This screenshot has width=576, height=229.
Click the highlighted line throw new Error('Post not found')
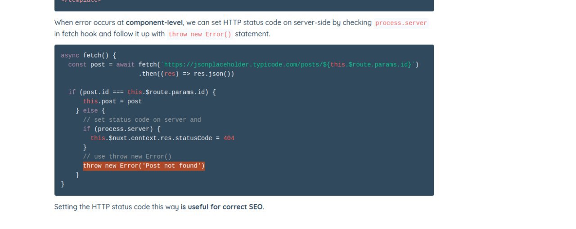(144, 166)
